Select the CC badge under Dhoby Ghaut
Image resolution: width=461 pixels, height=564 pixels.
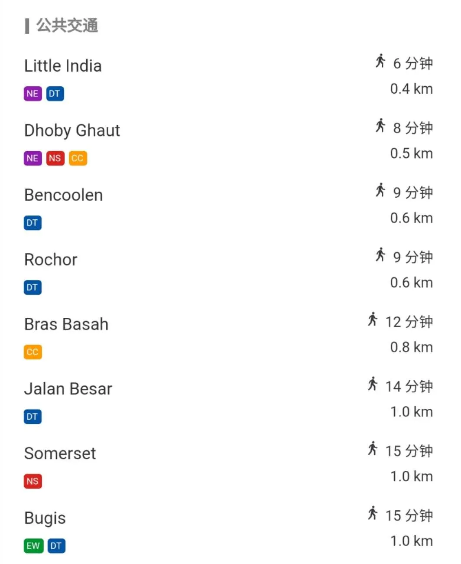click(x=78, y=158)
